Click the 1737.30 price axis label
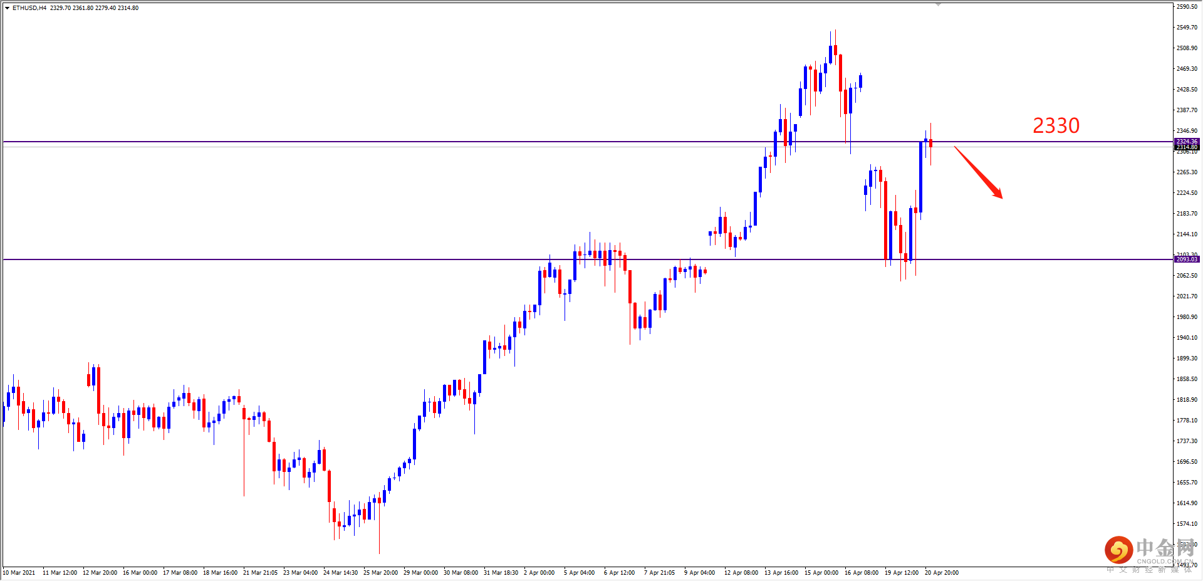 [x=1187, y=441]
